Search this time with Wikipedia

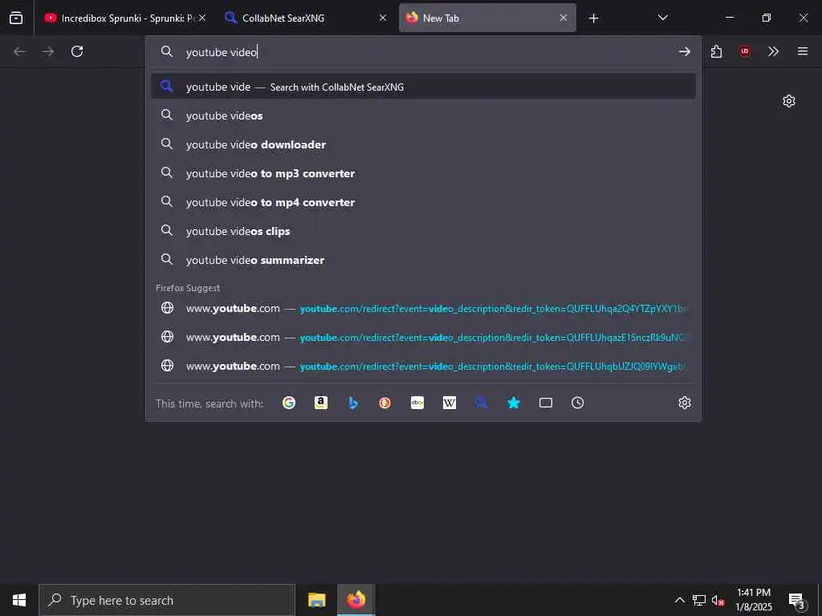pos(450,403)
